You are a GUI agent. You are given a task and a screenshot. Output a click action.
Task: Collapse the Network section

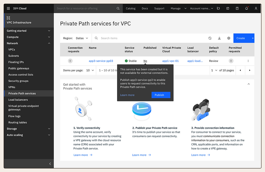29,43
